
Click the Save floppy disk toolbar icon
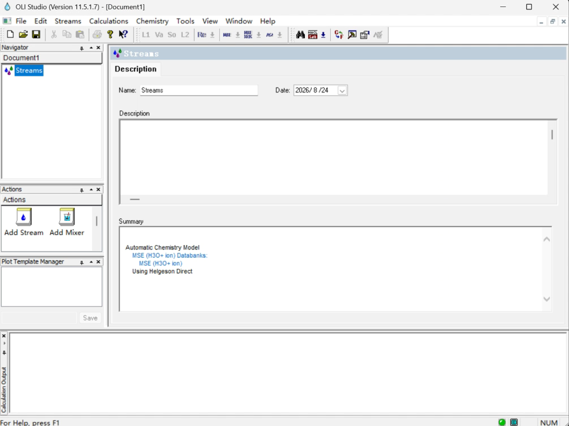tap(36, 35)
